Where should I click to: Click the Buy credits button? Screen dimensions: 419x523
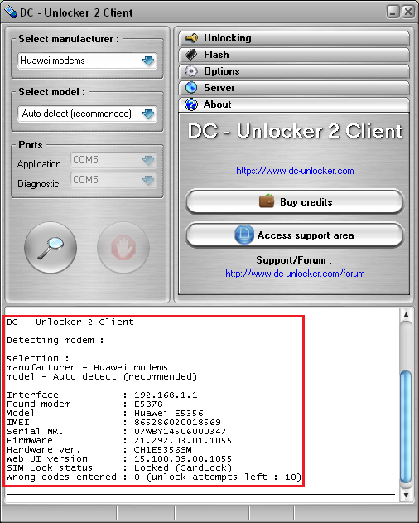[x=295, y=201]
